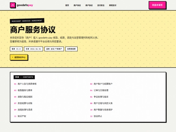Open 跨境支付 in the top navigation
Image resolution: width=176 pixels, height=132 pixels.
[113, 5]
